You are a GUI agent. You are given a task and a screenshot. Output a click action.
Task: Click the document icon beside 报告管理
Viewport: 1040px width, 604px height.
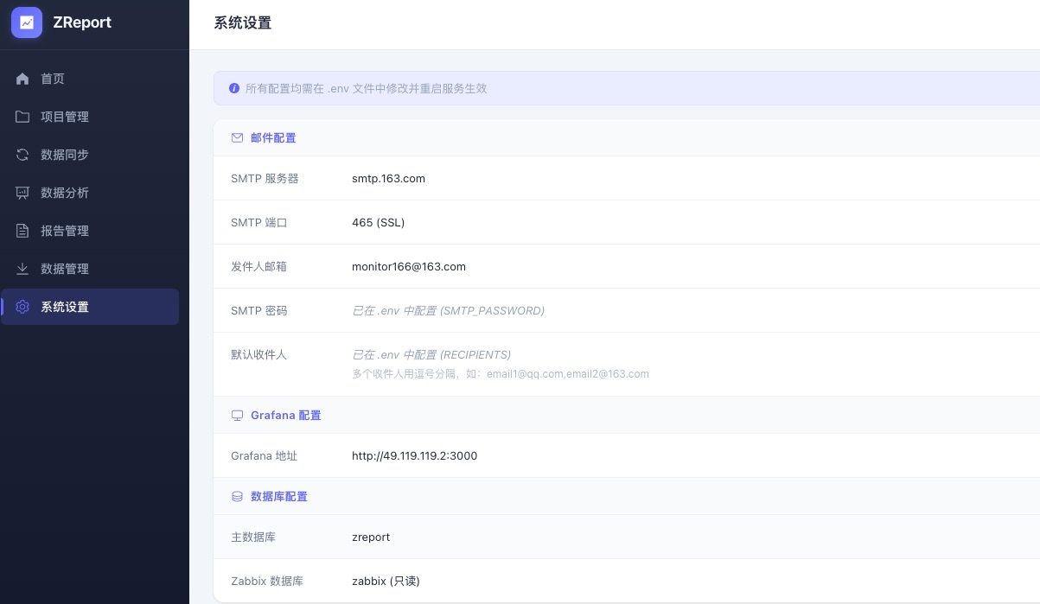pyautogui.click(x=22, y=231)
